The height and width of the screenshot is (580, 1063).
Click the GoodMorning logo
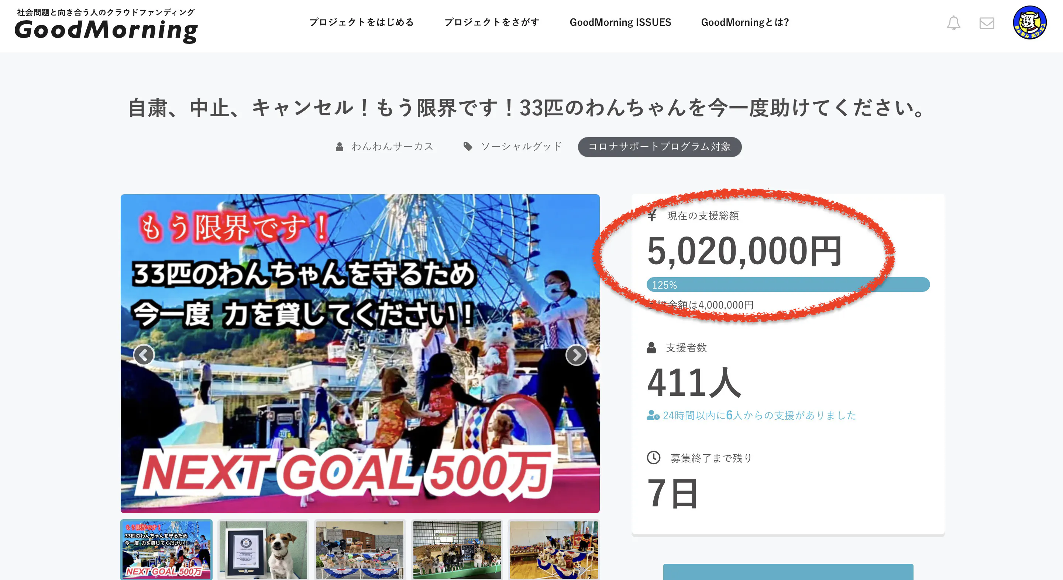106,26
